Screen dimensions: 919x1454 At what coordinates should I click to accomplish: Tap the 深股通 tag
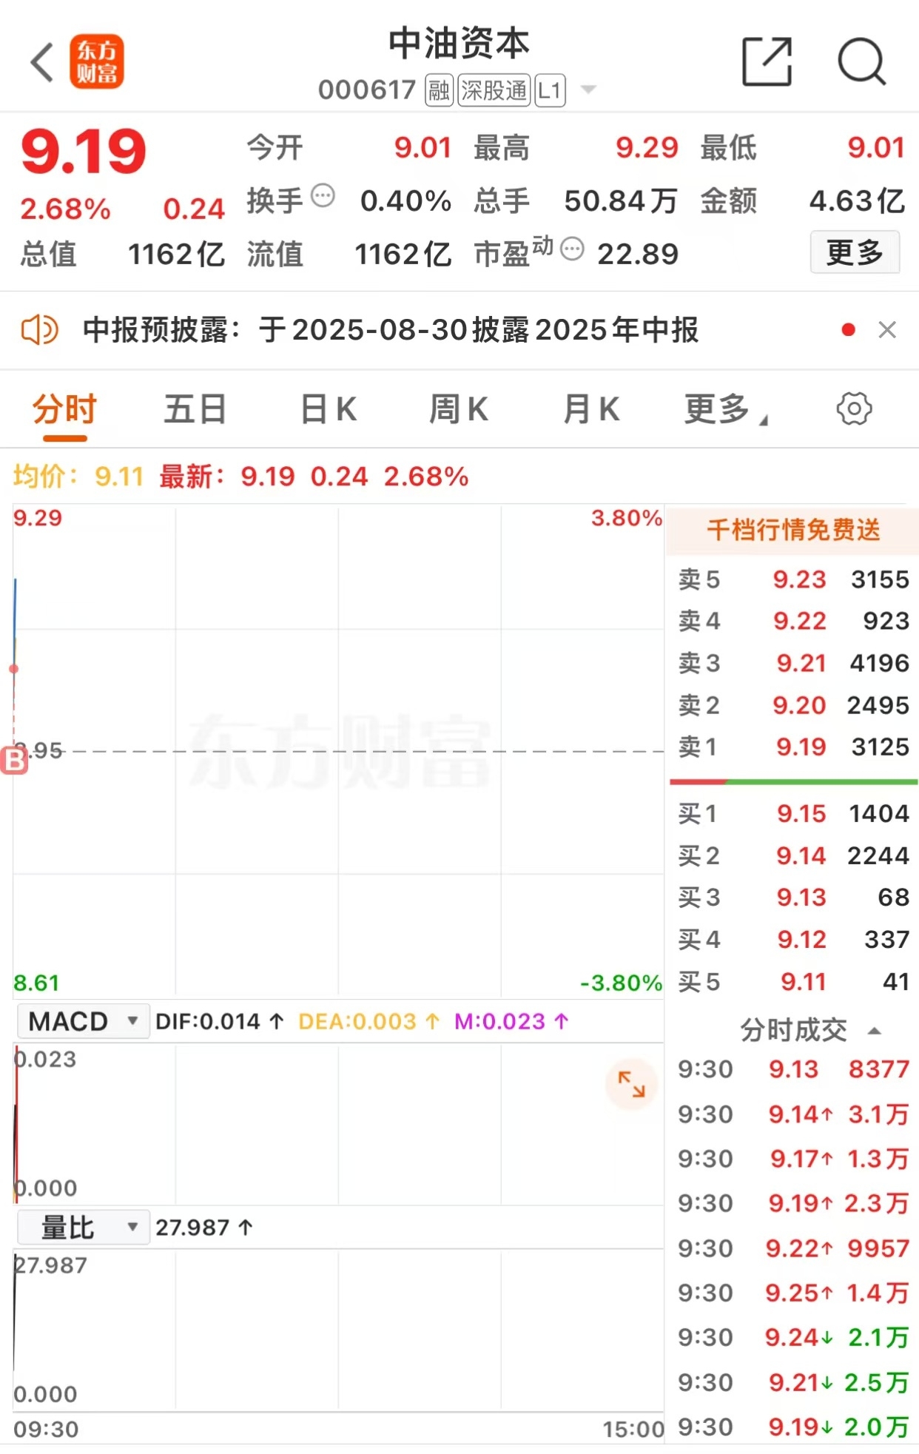494,90
